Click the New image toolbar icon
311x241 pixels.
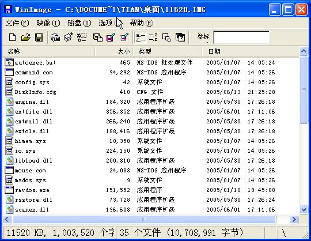tap(13, 37)
